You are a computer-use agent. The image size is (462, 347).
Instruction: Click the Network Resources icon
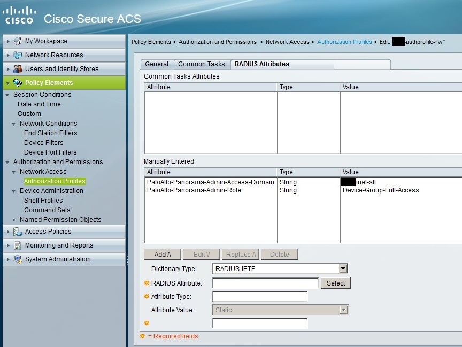[x=18, y=55]
